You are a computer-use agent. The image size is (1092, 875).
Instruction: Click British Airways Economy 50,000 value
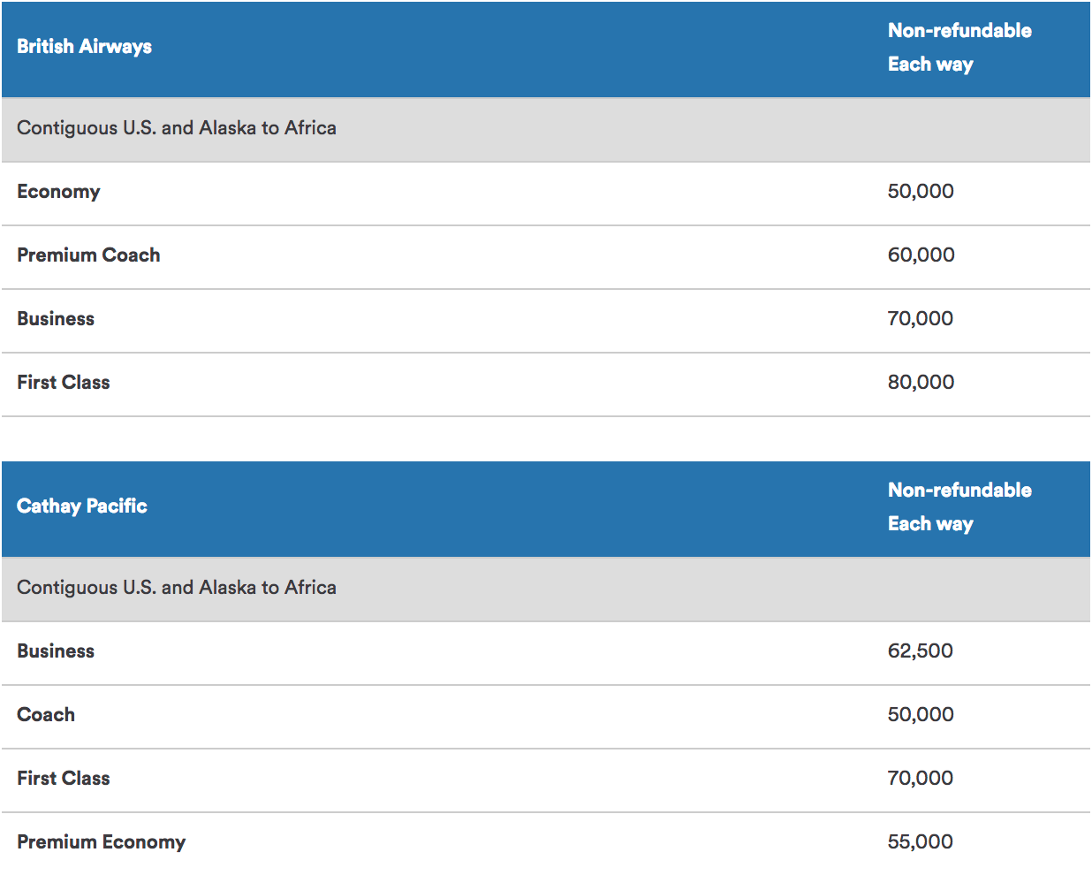click(x=921, y=192)
